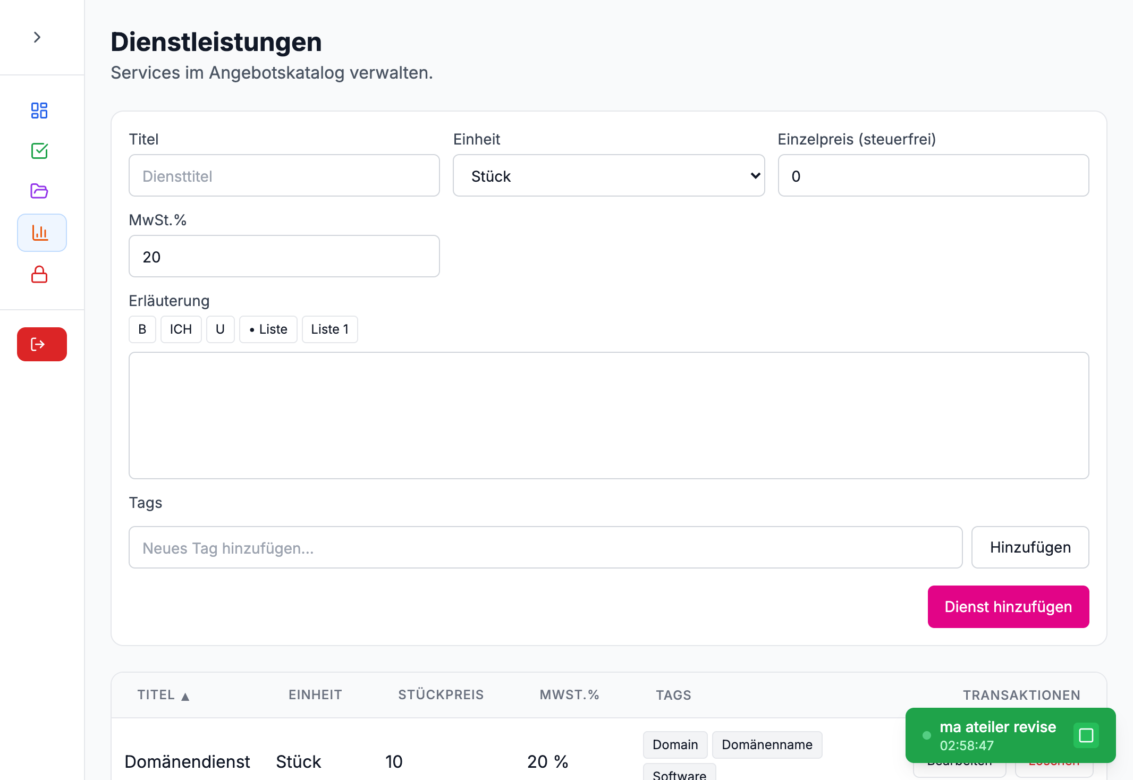The width and height of the screenshot is (1133, 780).
Task: Open the dashboard grid icon
Action: pos(39,111)
